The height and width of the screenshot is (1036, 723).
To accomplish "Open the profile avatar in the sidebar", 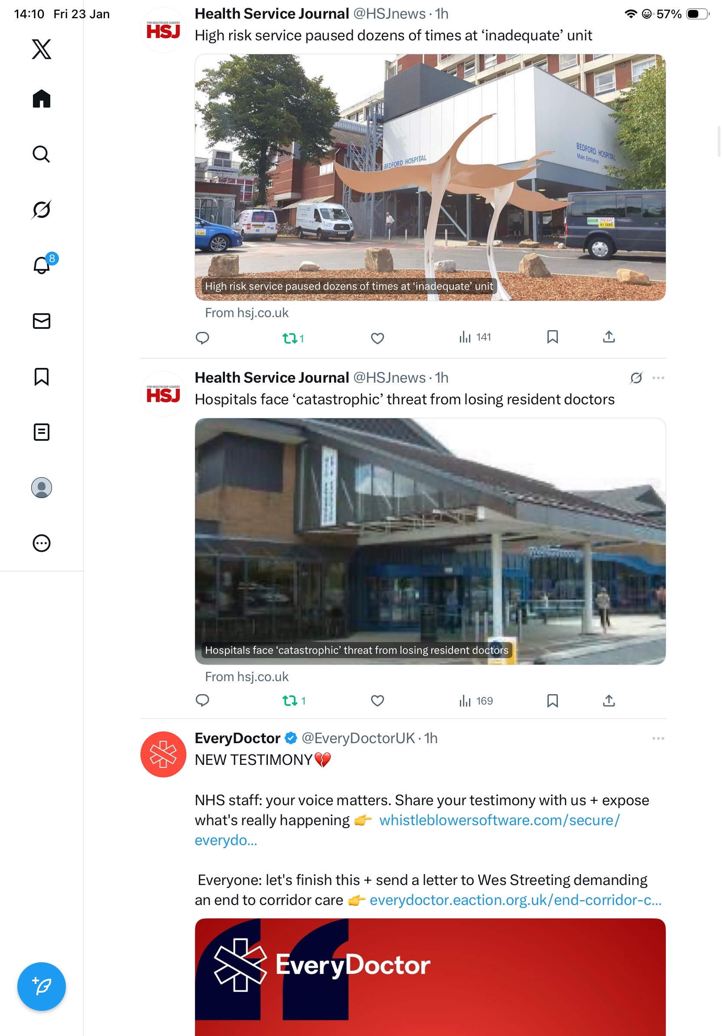I will 42,487.
